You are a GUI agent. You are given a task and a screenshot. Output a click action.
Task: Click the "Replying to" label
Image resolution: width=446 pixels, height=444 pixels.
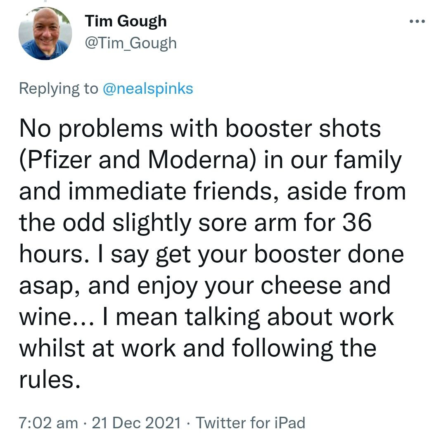tap(59, 88)
